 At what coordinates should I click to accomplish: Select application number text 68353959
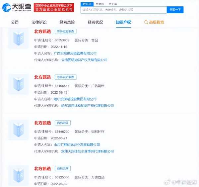pyautogui.click(x=62, y=40)
